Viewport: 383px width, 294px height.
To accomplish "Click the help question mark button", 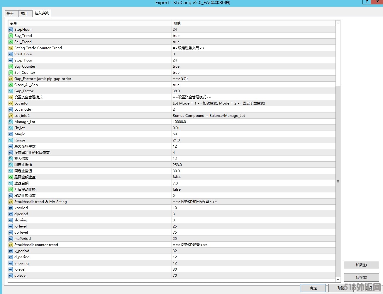I will point(367,2).
